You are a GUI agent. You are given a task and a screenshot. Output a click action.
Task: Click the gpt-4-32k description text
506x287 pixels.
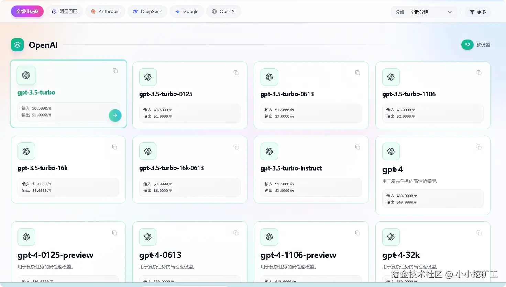(x=410, y=267)
